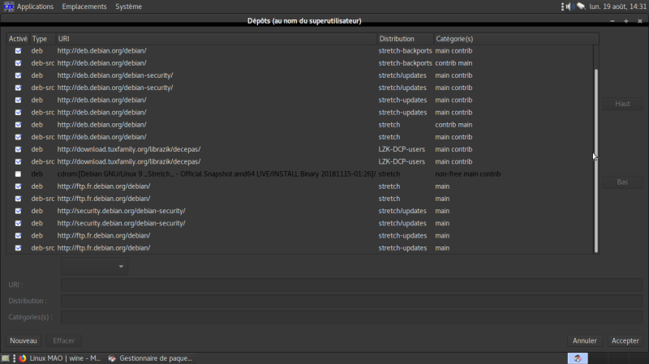
Task: Disable the deb-src download.tuxfamily.org librazik repository
Action: click(18, 161)
